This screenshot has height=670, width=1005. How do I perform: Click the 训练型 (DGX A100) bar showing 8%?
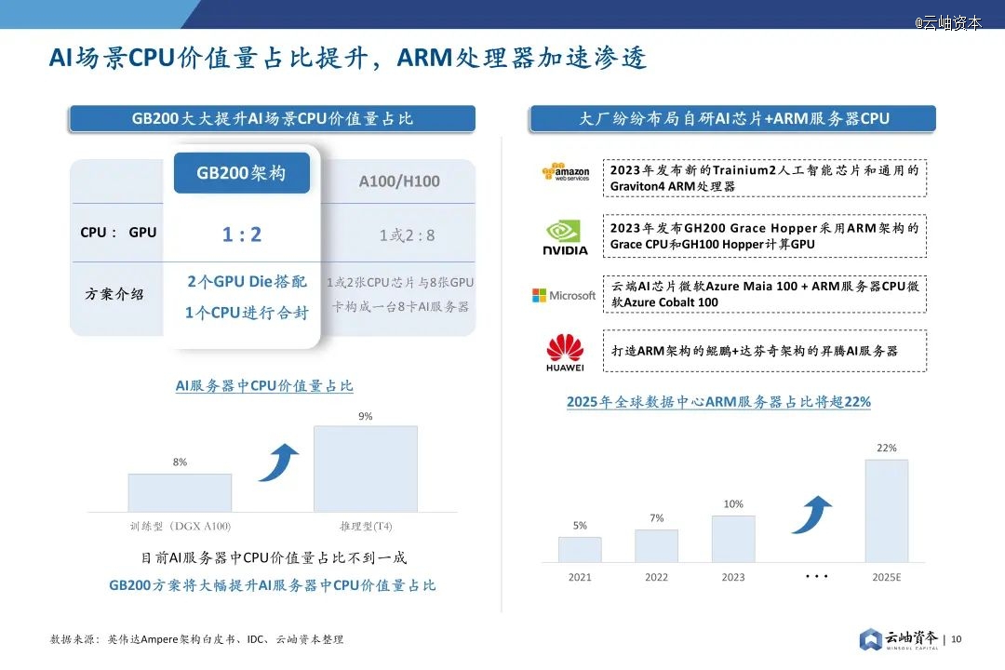click(x=180, y=492)
